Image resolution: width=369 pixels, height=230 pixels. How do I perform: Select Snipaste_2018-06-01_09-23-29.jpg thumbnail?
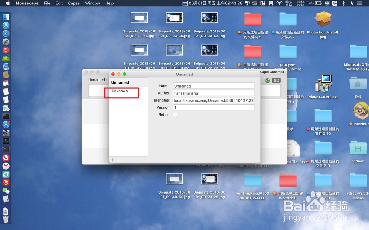(210, 179)
